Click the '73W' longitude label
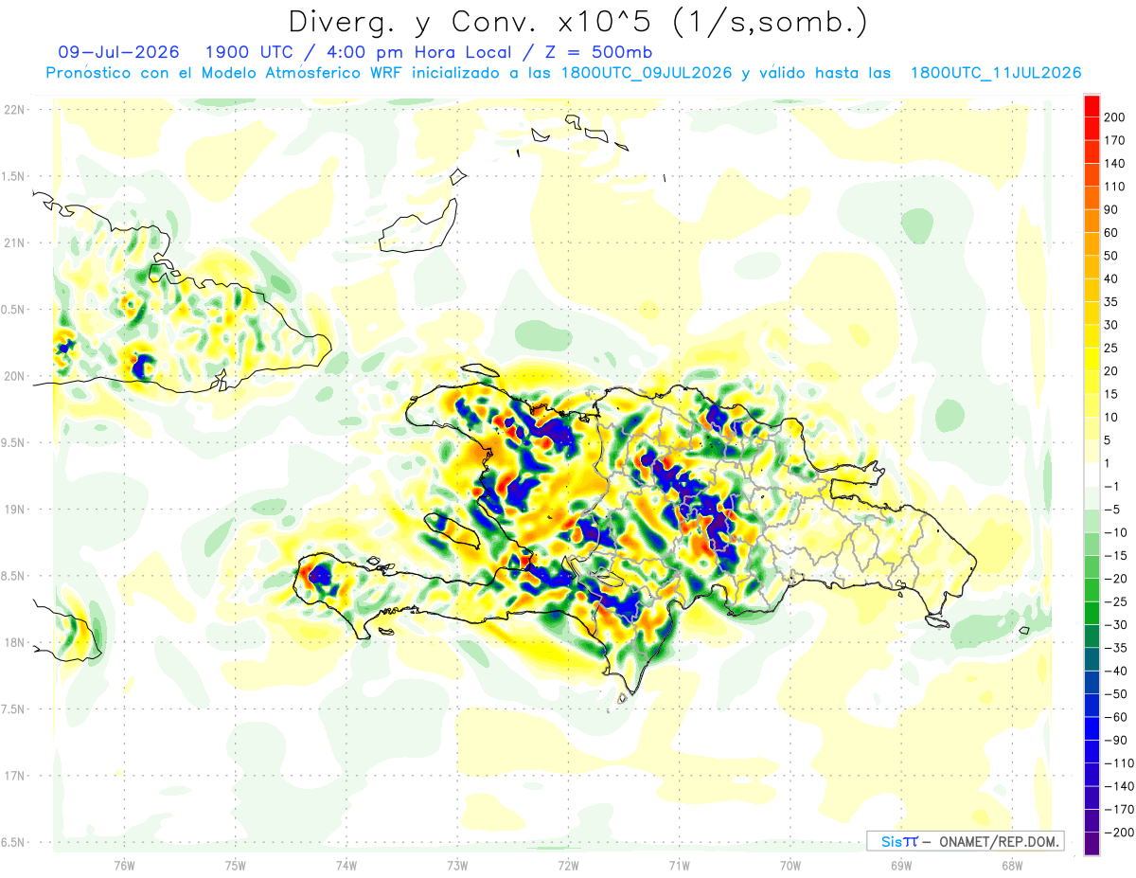Screen dimensions: 1136x878 457,866
